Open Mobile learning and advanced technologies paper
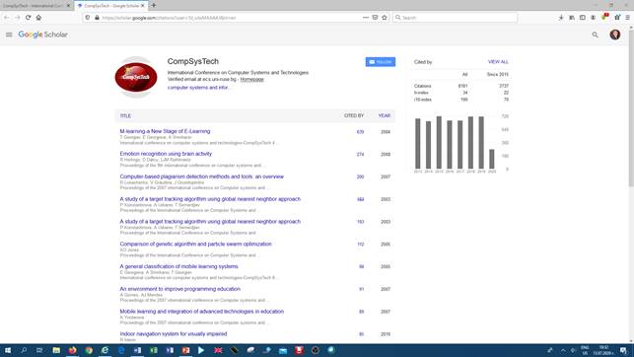Viewport: 634px width, 357px height. coord(202,312)
